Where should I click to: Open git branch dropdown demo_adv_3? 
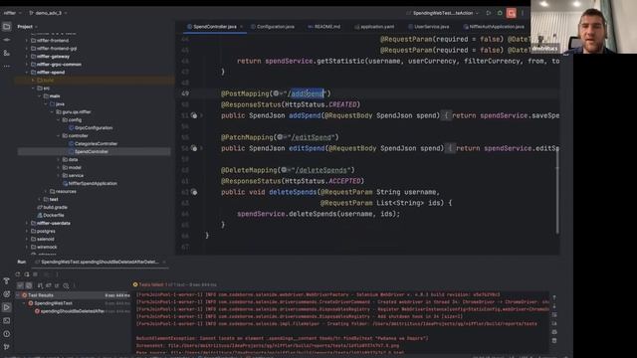click(x=48, y=13)
